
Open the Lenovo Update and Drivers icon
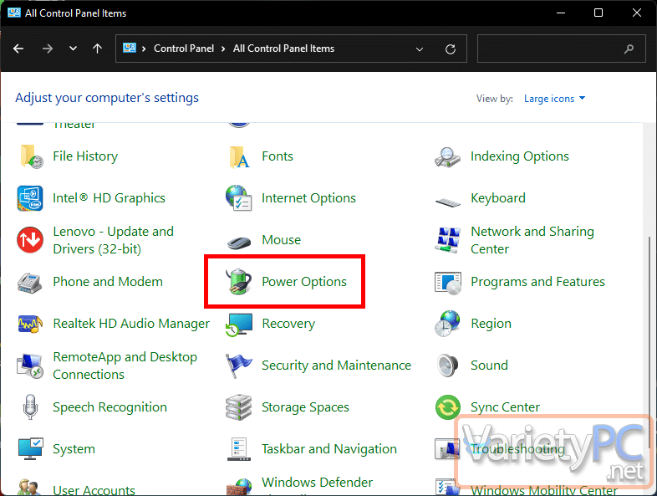[30, 240]
